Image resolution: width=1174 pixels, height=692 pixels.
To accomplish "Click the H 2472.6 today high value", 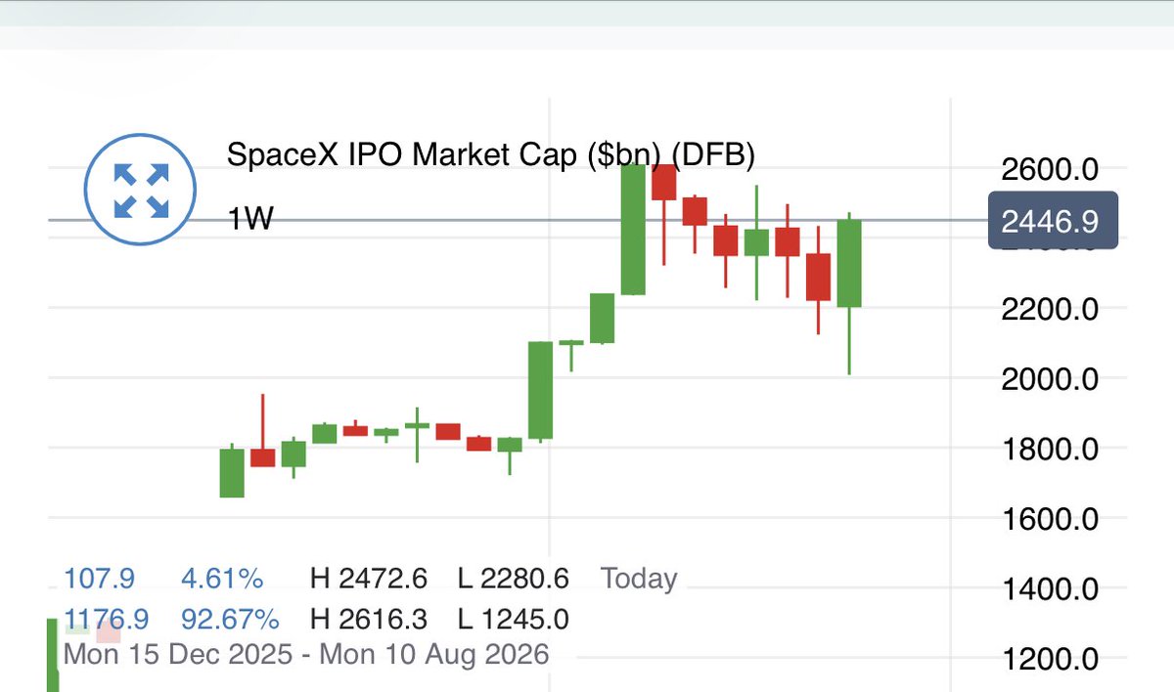I will [x=369, y=579].
